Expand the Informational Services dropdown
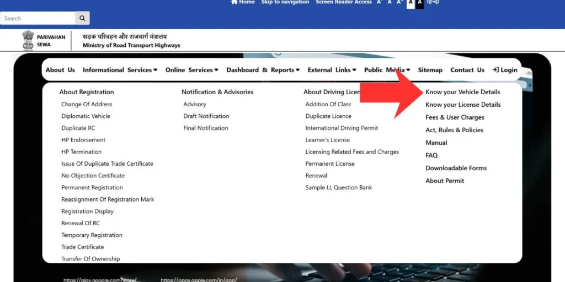The image size is (565, 282). coord(120,70)
